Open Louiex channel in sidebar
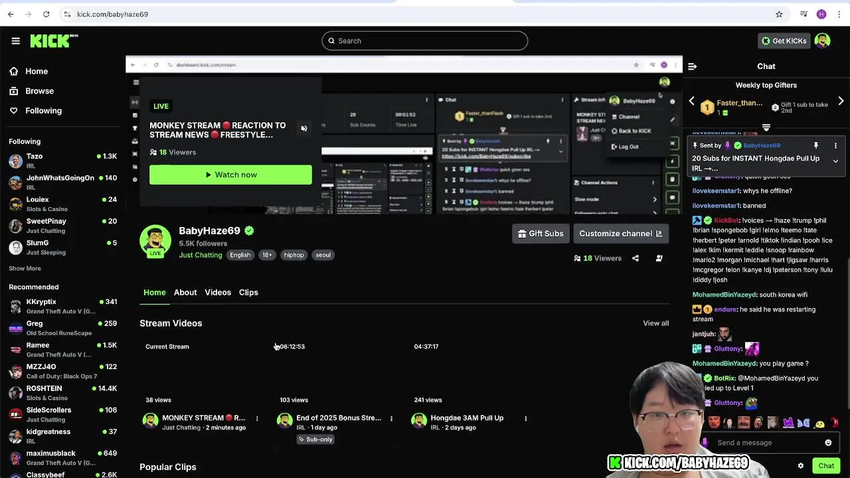Viewport: 850px width, 478px height. tap(63, 204)
